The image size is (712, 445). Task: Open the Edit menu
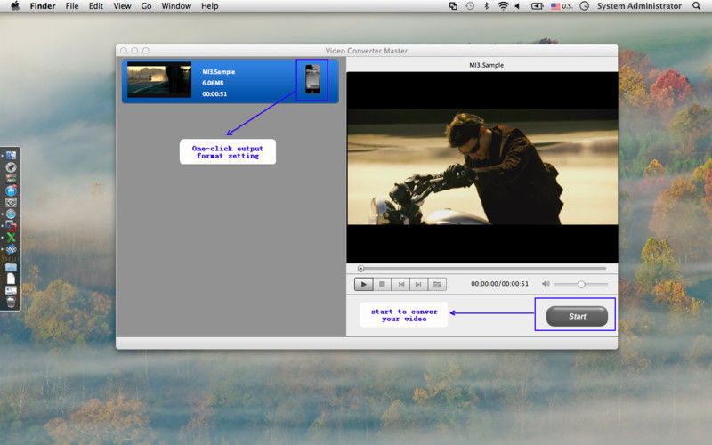click(x=96, y=6)
